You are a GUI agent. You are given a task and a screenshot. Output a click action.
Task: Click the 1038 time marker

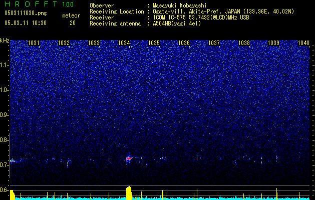[x=244, y=42]
